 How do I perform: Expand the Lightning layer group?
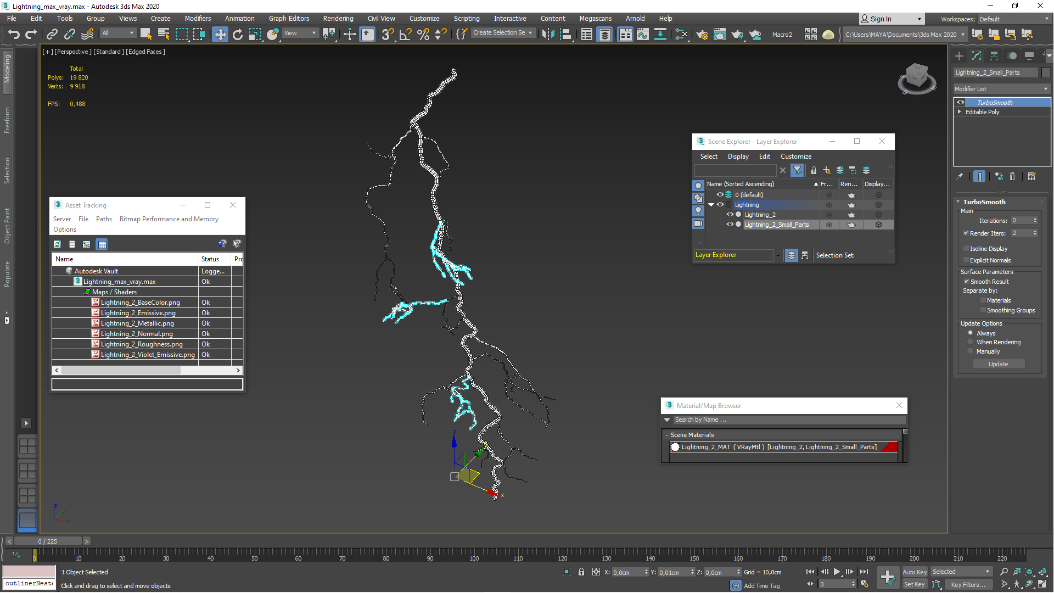(711, 204)
